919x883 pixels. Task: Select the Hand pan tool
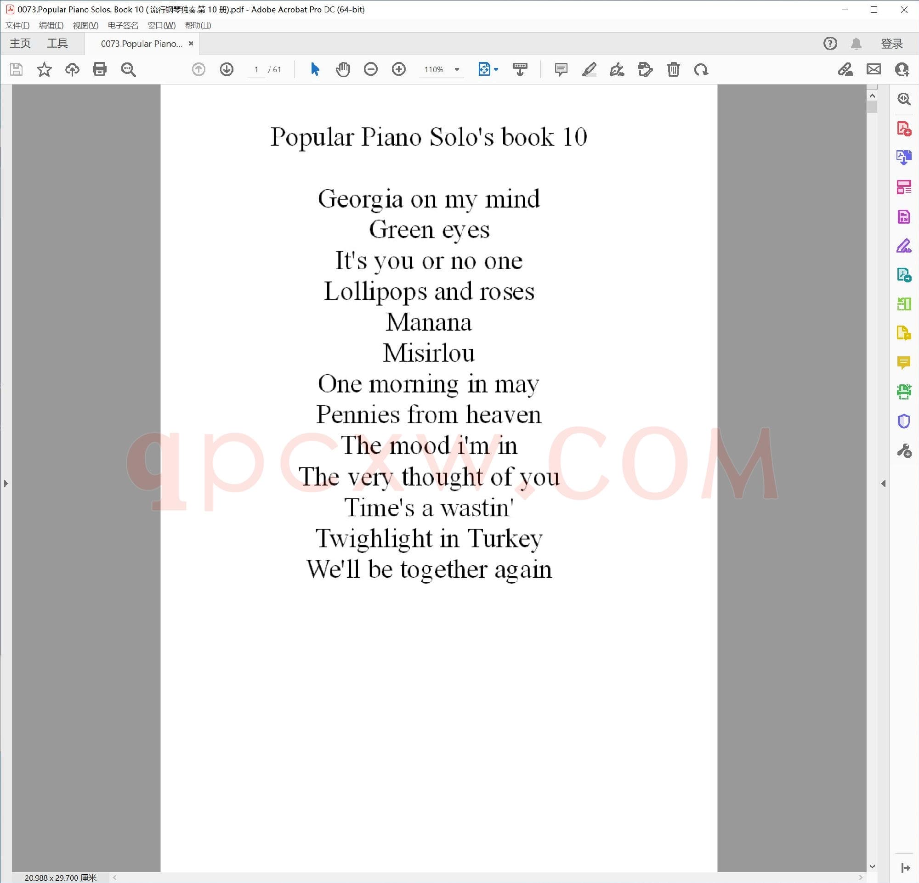pyautogui.click(x=343, y=70)
